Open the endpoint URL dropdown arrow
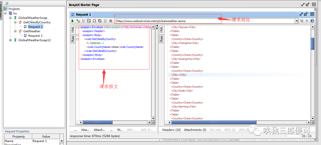The image size is (321, 145). click(x=297, y=21)
